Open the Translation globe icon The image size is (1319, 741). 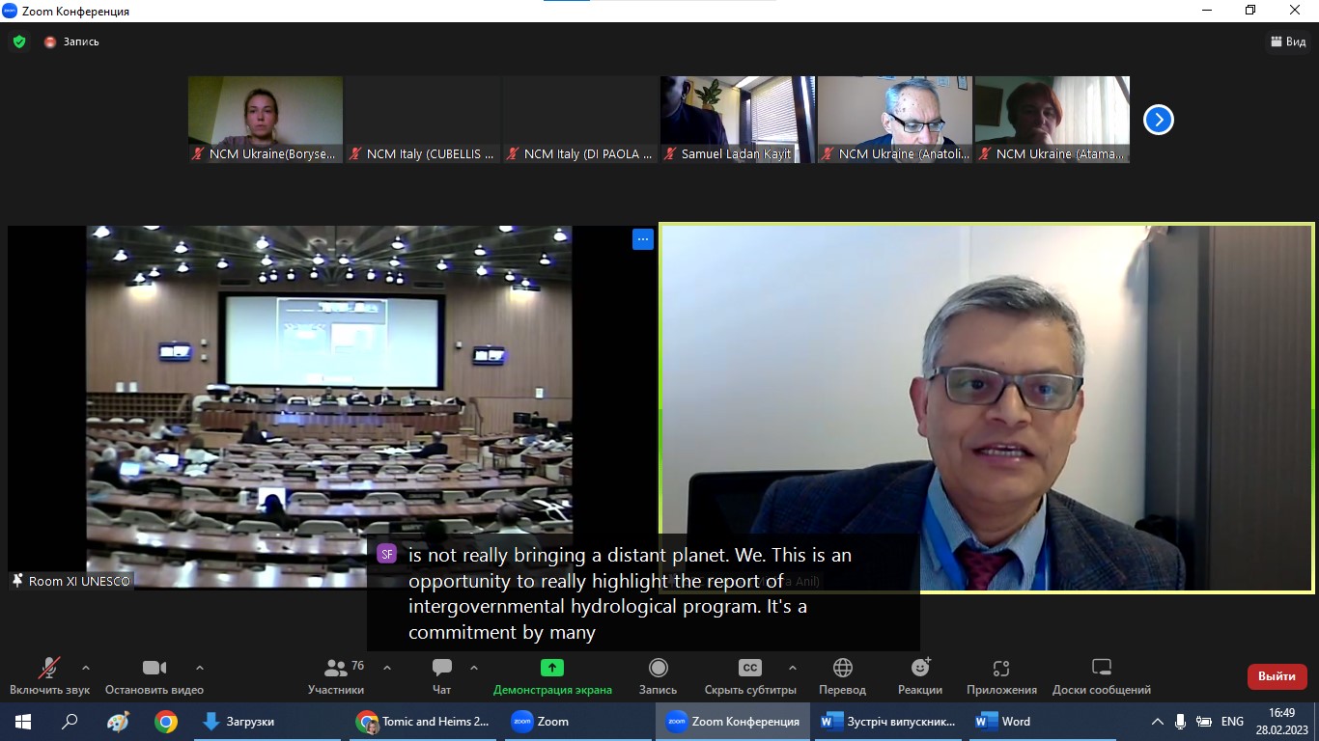[842, 669]
